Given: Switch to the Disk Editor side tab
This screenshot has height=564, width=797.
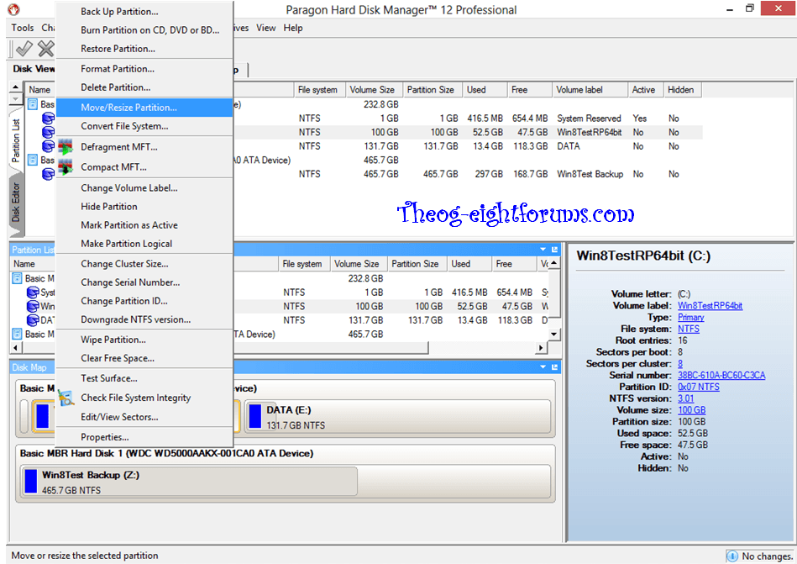Looking at the screenshot, I should click(x=16, y=202).
